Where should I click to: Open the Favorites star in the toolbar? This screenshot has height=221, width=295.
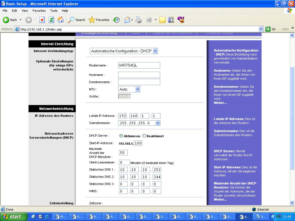coord(99,20)
